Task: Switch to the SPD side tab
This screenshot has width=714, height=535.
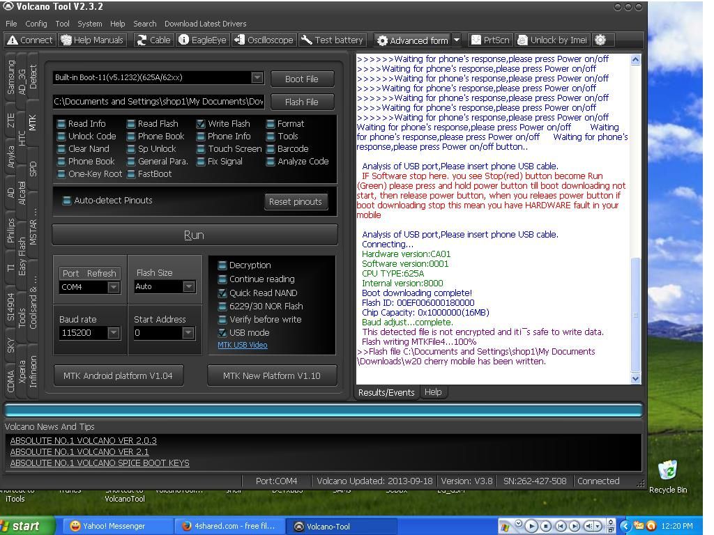Action: pyautogui.click(x=33, y=169)
